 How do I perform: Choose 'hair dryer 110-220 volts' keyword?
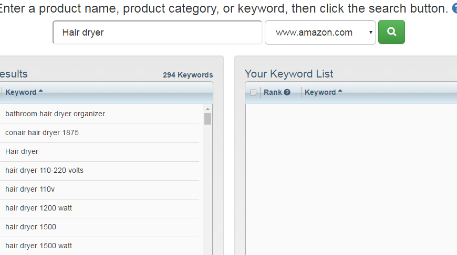(44, 170)
